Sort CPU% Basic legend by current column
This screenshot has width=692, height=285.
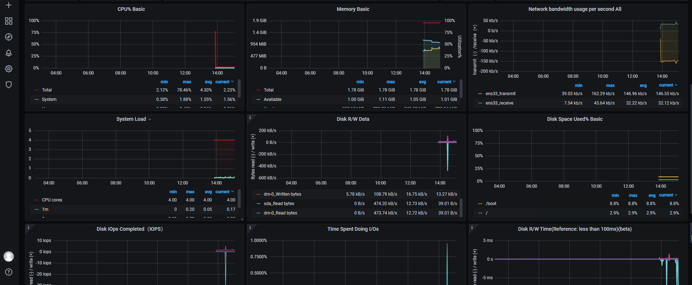(224, 82)
